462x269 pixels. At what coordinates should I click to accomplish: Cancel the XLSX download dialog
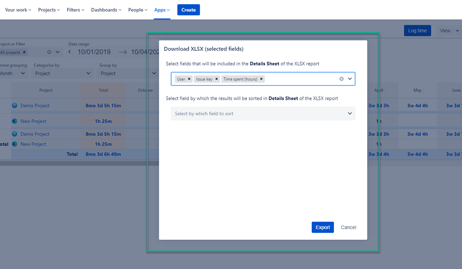tap(349, 227)
